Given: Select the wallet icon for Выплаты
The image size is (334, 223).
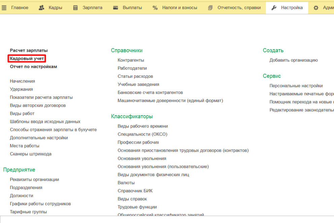Looking at the screenshot, I should [115, 8].
